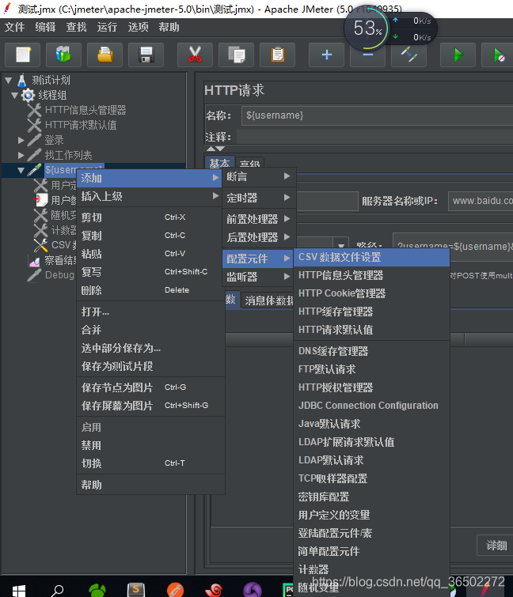513x597 pixels.
Task: Open the 插入上级 submenu
Action: pyautogui.click(x=150, y=196)
